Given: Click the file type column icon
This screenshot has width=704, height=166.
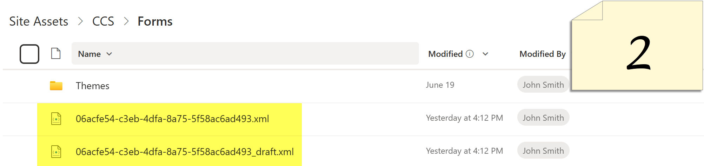Looking at the screenshot, I should (56, 54).
